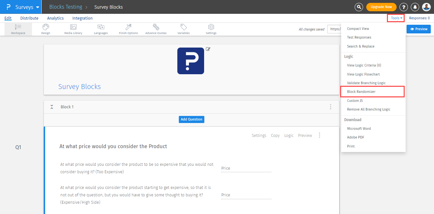
Task: Click the Languages toolbar icon
Action: tap(101, 27)
